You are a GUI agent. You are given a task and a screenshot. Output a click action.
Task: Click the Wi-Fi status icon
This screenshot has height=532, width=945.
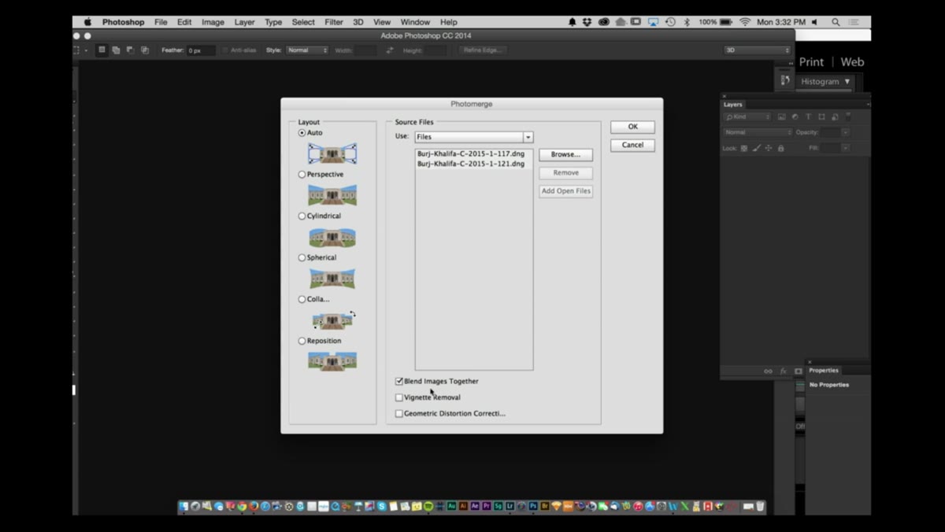tap(745, 22)
